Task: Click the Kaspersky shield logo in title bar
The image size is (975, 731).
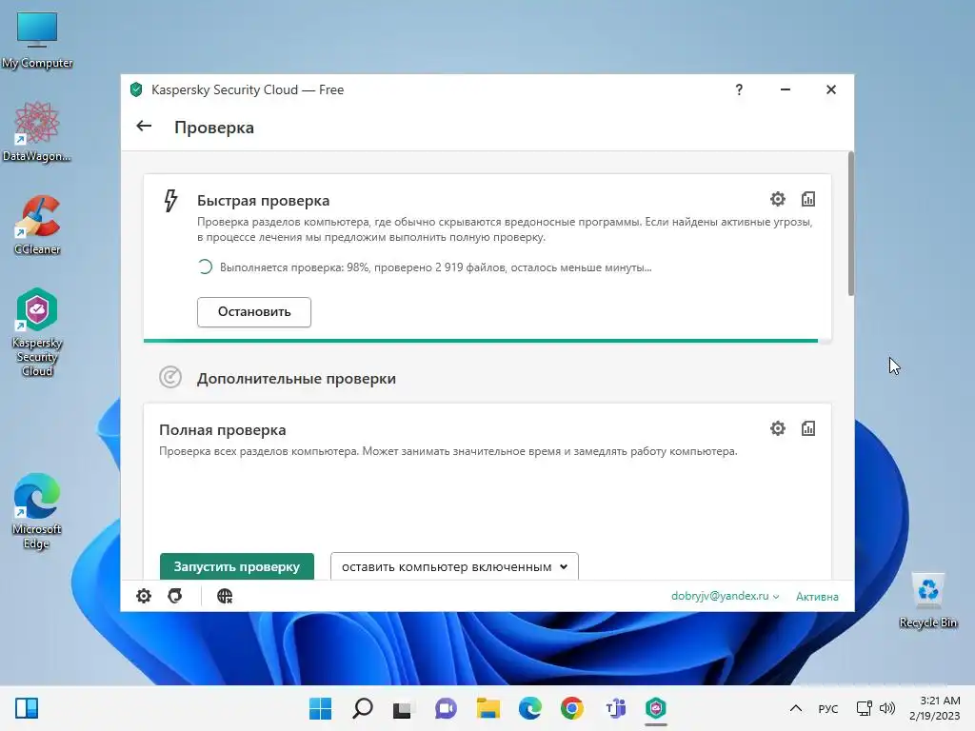Action: (136, 89)
